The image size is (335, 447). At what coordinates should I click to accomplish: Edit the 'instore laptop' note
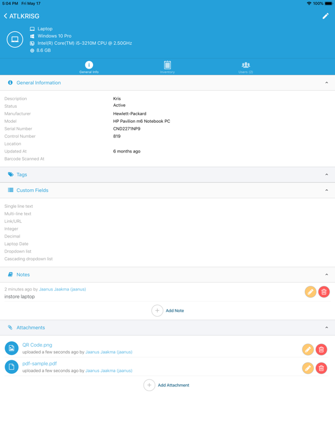[311, 292]
